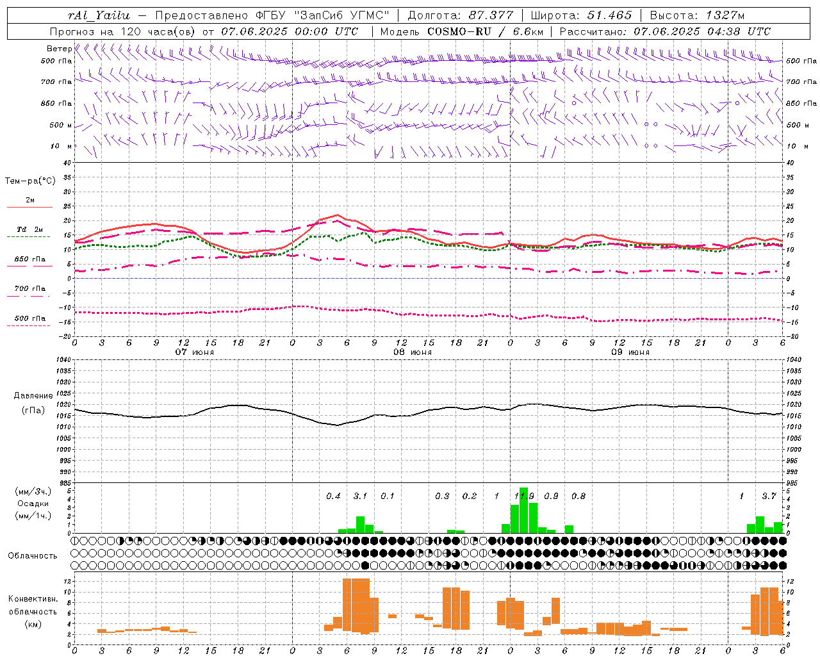Select the 0.8 precipitation amount
The image size is (820, 656).
(578, 496)
